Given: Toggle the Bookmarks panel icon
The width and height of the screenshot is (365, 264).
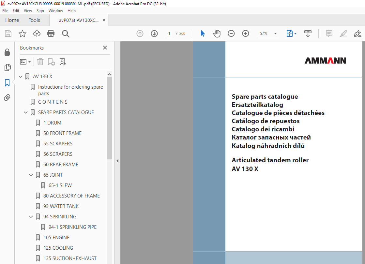Looking at the screenshot, I should 7,82.
